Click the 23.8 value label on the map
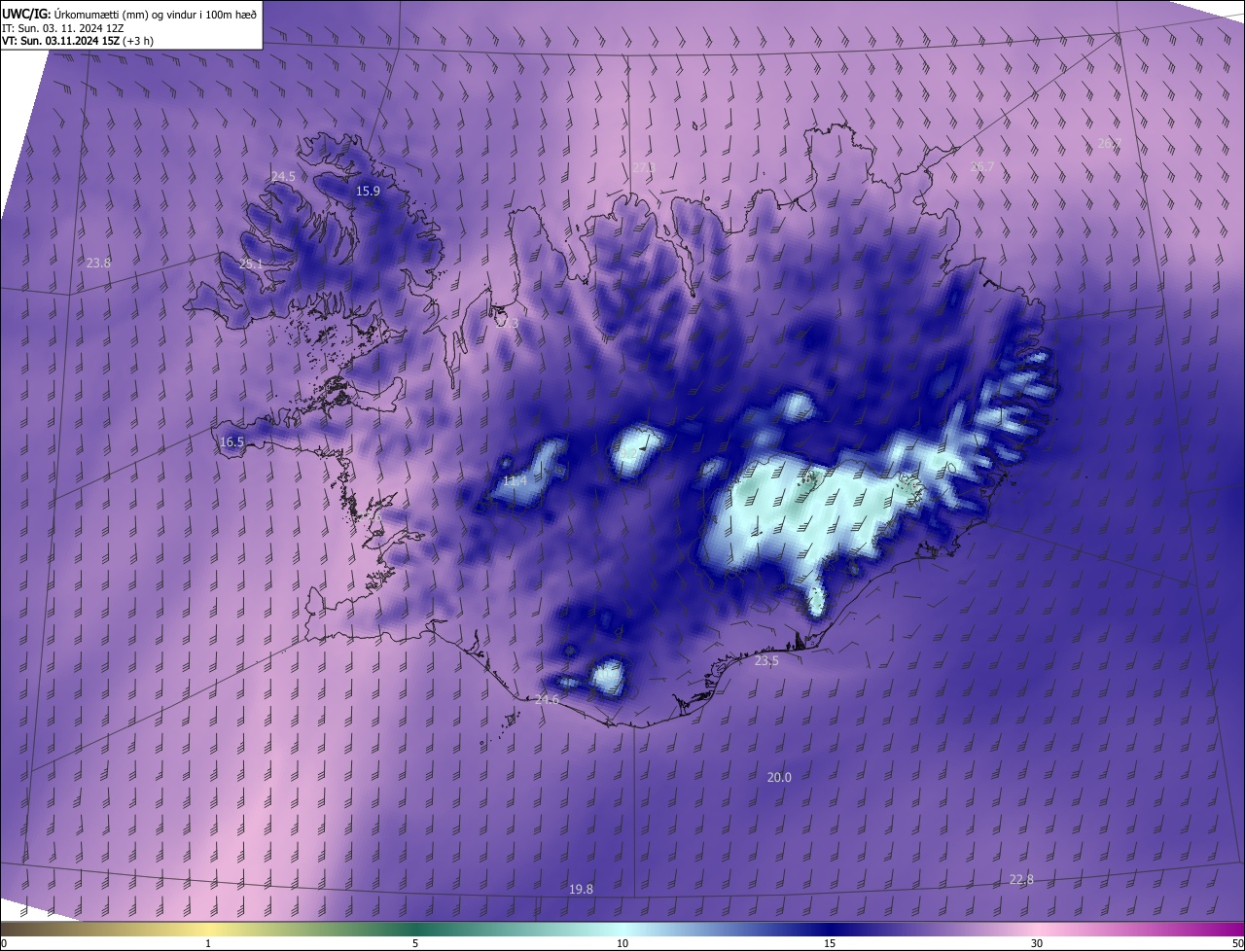 tap(98, 263)
